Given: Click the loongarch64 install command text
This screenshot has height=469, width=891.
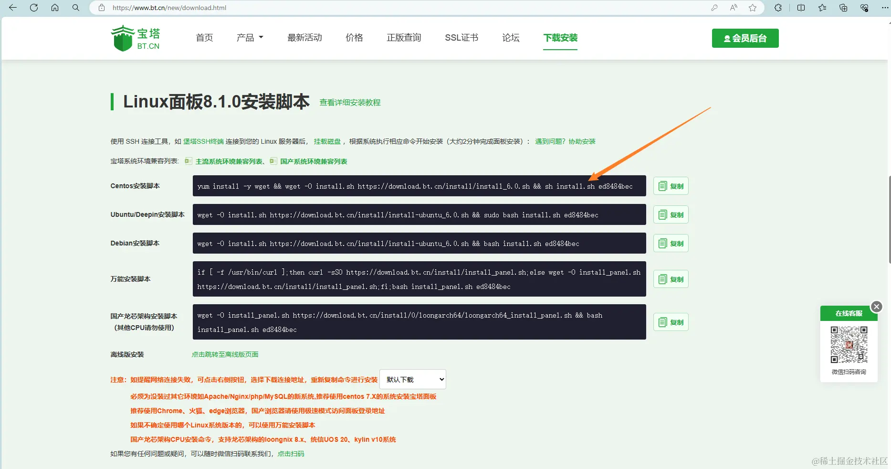Looking at the screenshot, I should pos(400,322).
